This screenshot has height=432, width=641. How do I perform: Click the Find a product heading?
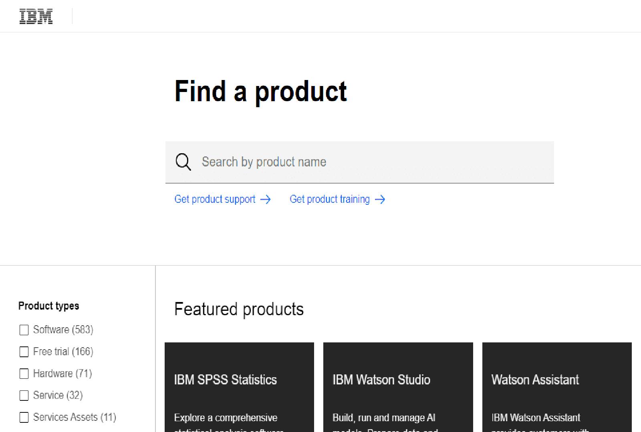pos(260,92)
